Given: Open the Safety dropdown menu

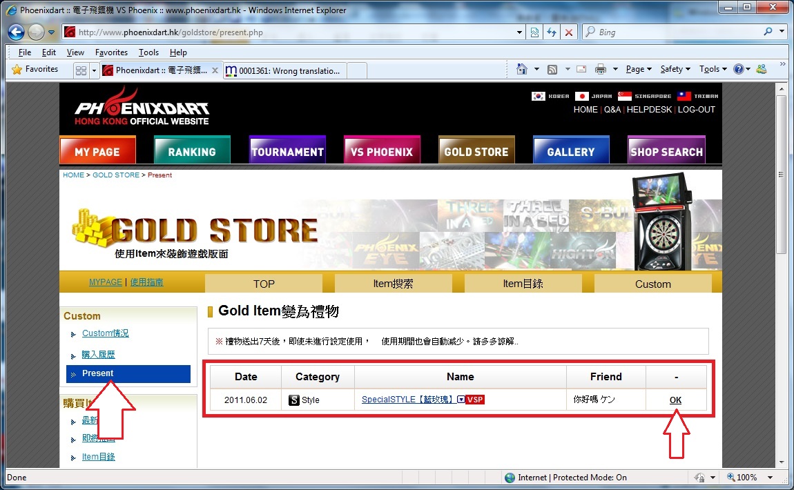Looking at the screenshot, I should 675,69.
